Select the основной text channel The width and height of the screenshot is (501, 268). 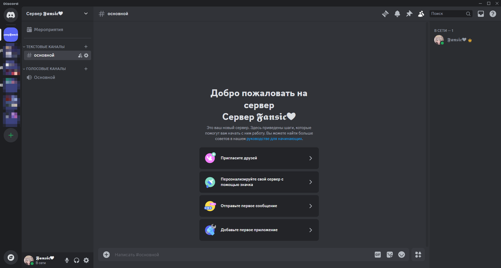pyautogui.click(x=57, y=55)
